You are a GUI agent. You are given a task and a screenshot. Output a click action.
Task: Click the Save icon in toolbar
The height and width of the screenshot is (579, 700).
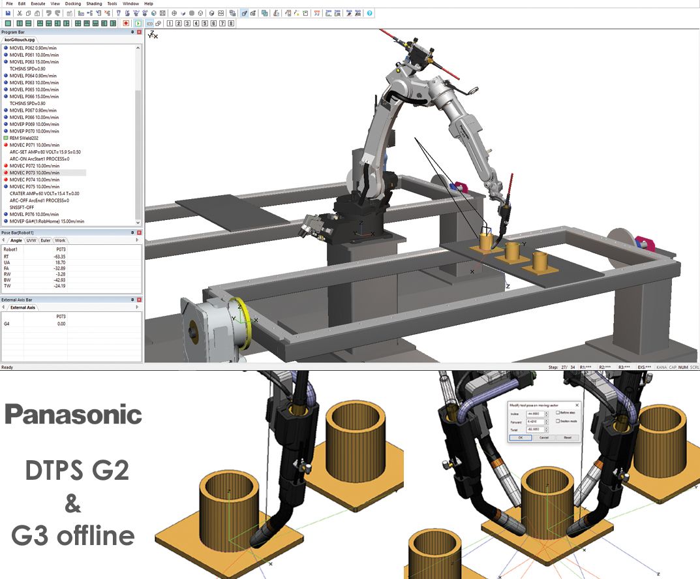click(x=7, y=13)
